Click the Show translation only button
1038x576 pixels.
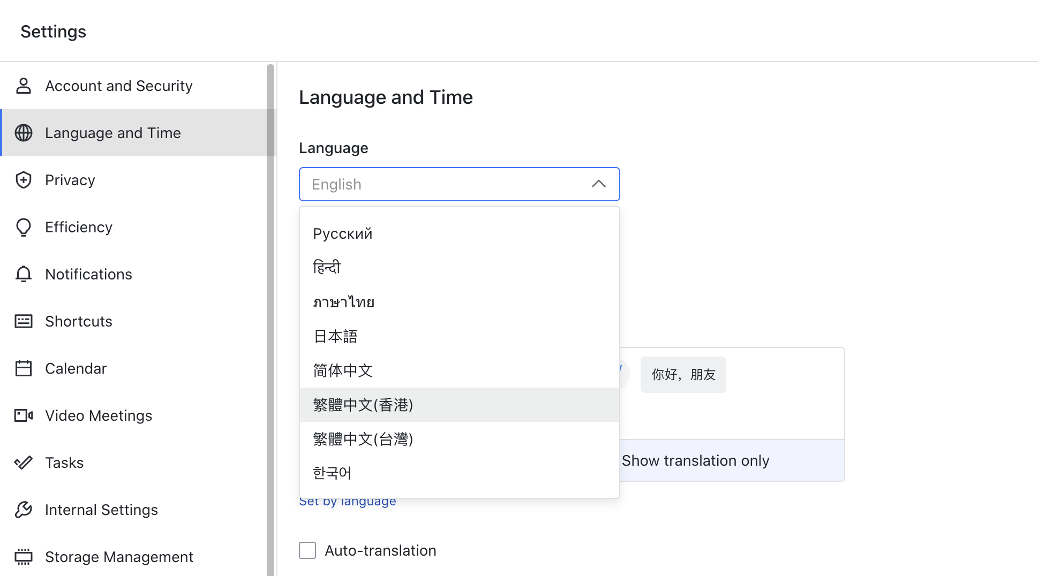click(x=695, y=460)
